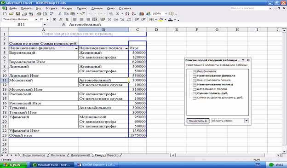
Task: Click the Paste clipboard icon
Action: pyautogui.click(x=73, y=14)
